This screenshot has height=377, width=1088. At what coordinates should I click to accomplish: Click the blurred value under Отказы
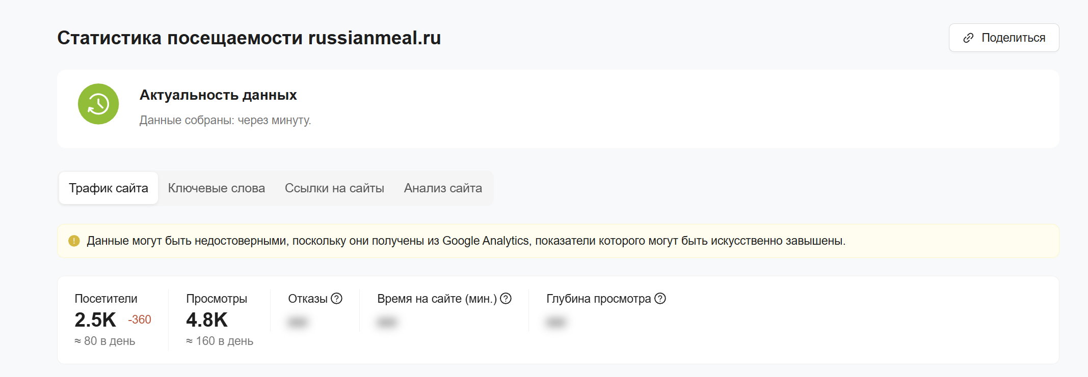(298, 322)
